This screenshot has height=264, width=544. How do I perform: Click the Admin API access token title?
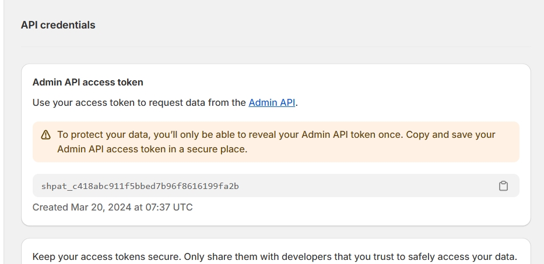point(88,83)
